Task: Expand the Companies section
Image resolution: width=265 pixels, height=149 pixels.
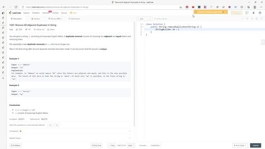Action: [x=70, y=131]
